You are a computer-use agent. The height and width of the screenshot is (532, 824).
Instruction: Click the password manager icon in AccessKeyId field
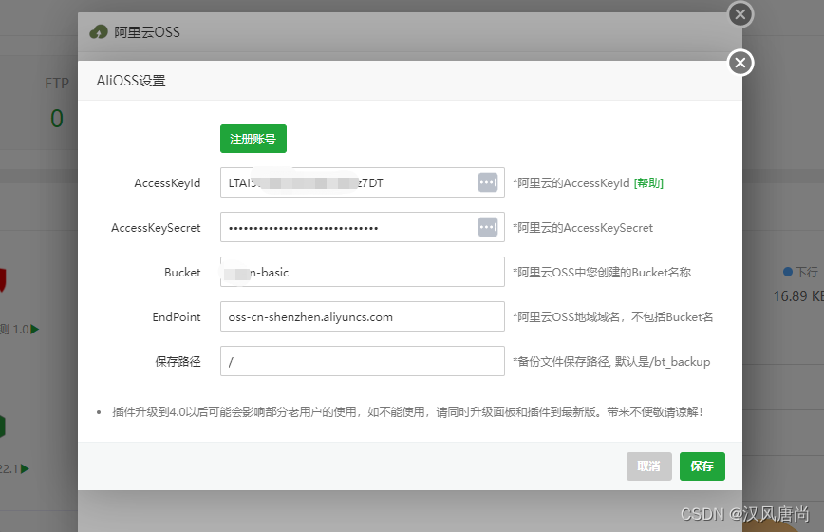pyautogui.click(x=488, y=182)
